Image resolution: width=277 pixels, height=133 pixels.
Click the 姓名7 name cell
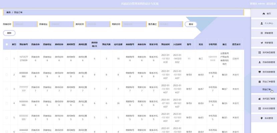[201, 89]
